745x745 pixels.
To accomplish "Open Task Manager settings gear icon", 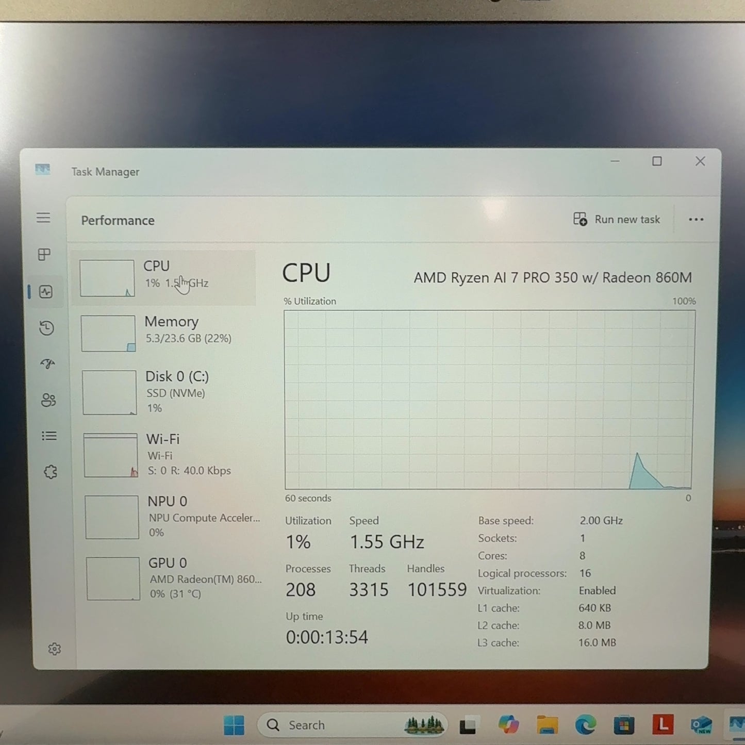I will point(55,649).
